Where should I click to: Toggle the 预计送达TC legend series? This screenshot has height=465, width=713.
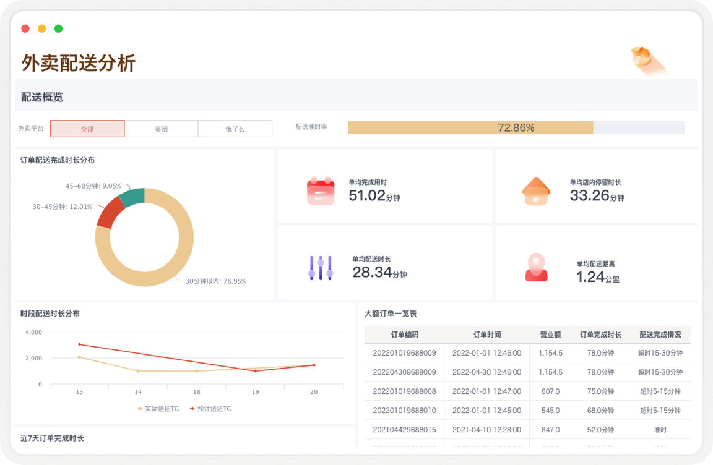pos(210,409)
